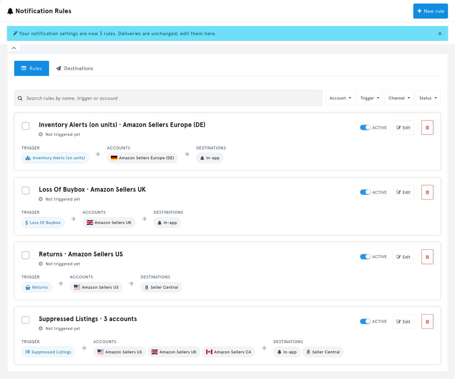Dismiss the notification settings banner

(440, 33)
